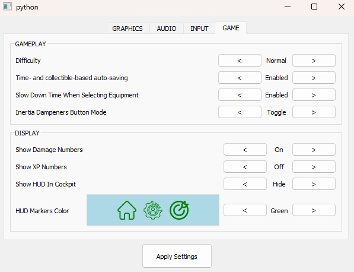Screen dimensions: 354x272
Task: Select next HUD Markers Color
Action: pyautogui.click(x=314, y=210)
